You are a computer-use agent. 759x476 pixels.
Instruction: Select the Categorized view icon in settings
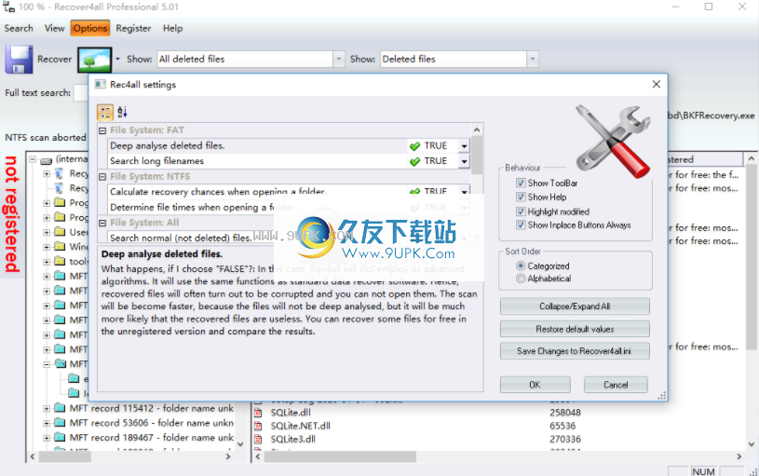(105, 113)
